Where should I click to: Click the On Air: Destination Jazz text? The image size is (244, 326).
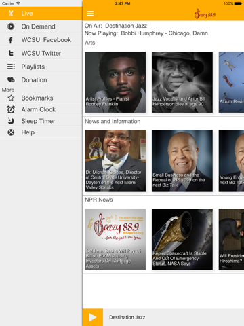click(x=116, y=26)
